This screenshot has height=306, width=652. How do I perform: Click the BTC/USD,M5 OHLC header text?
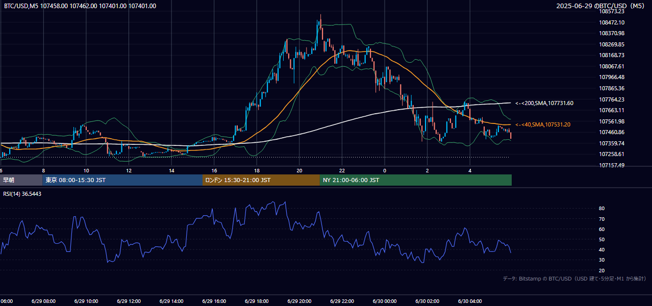point(80,6)
